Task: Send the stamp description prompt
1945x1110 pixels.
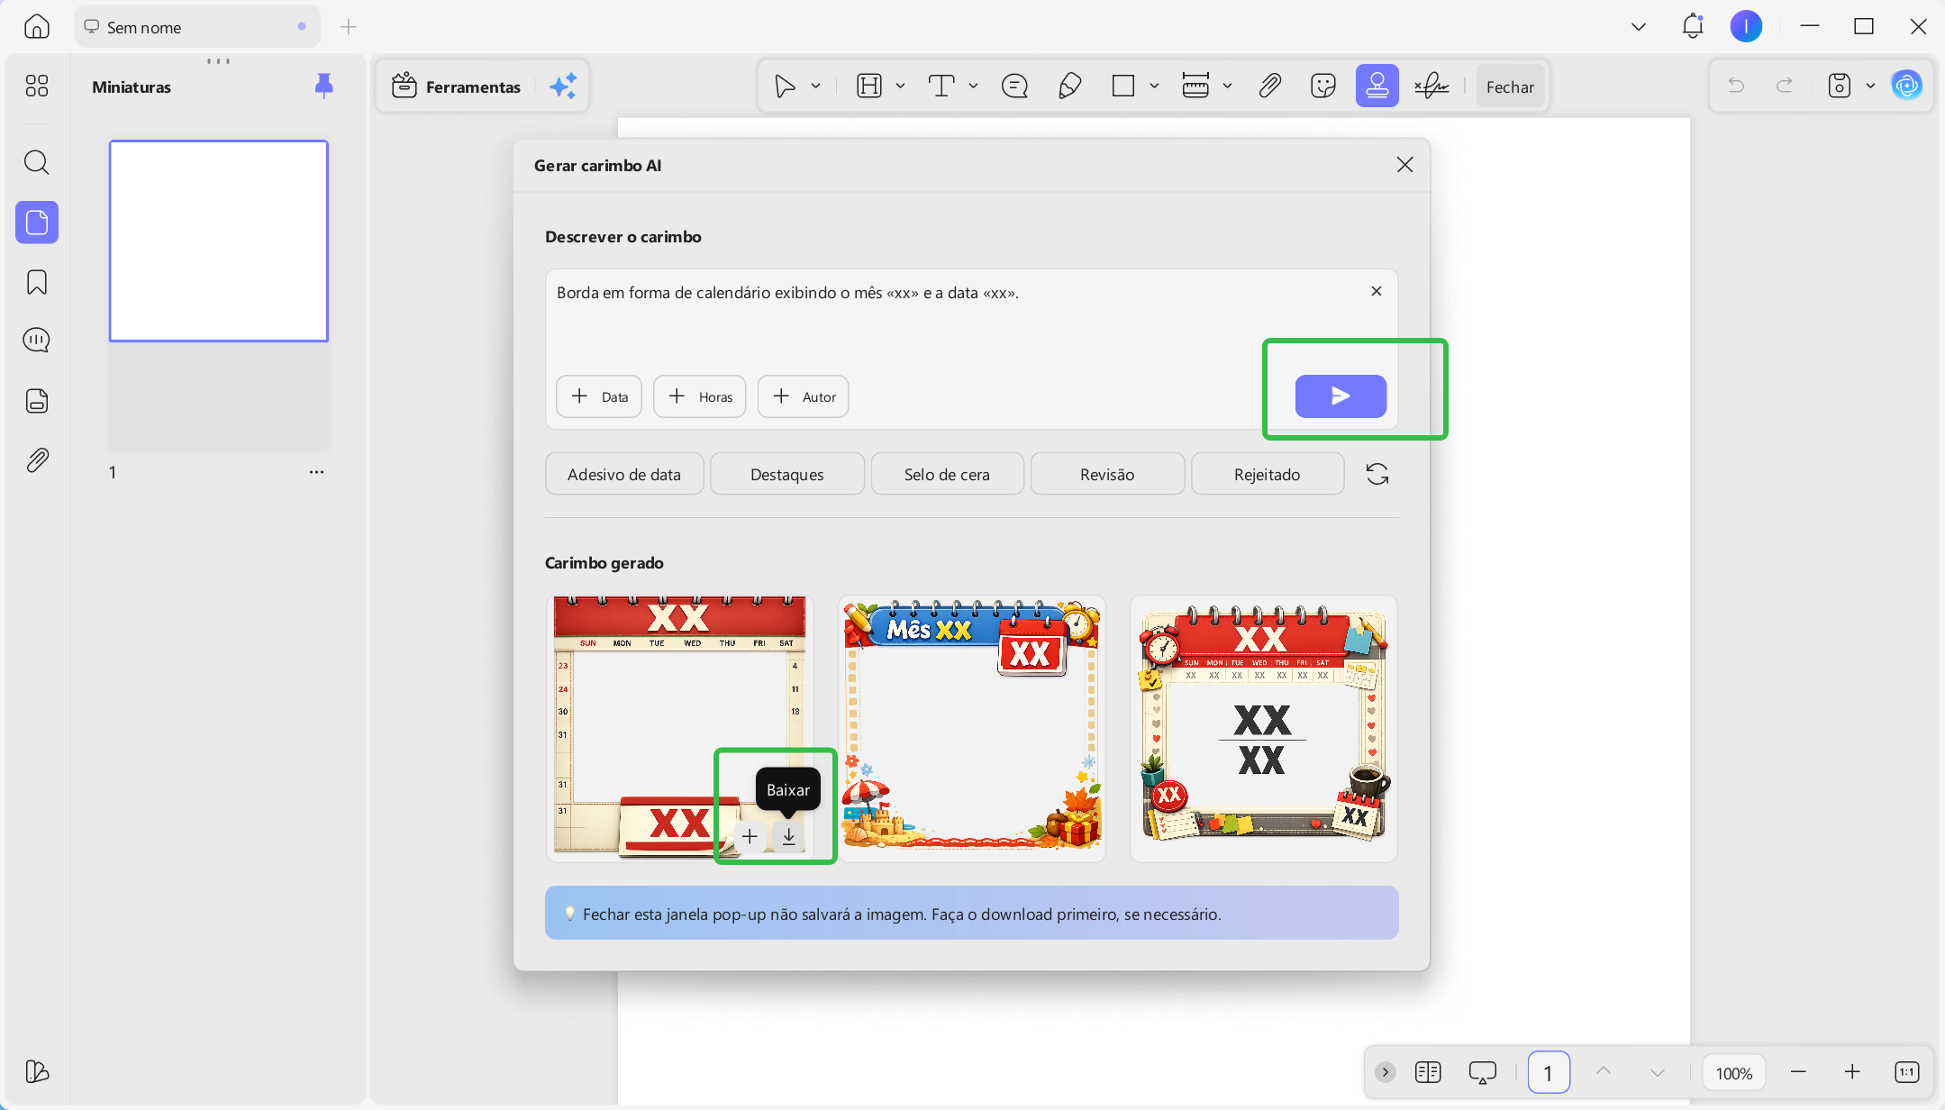Action: coord(1341,396)
